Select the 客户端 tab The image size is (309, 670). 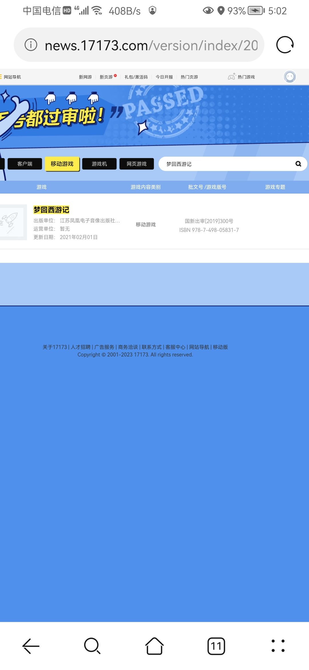point(25,164)
